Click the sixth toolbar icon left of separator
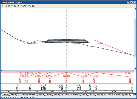 (x=18, y=6)
